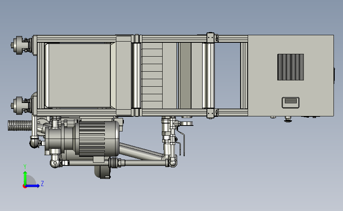Click the Z label on the axis triad
Viewport: 343px width, 211px height.
pyautogui.click(x=42, y=183)
